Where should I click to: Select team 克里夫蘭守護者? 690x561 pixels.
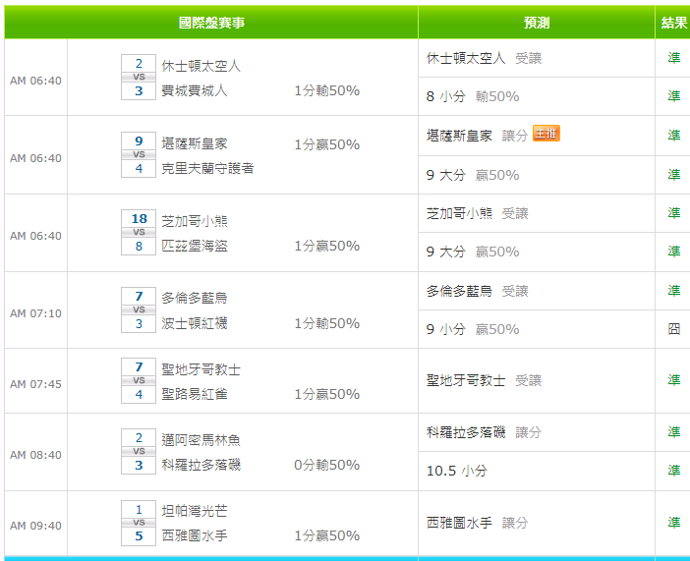pyautogui.click(x=207, y=169)
